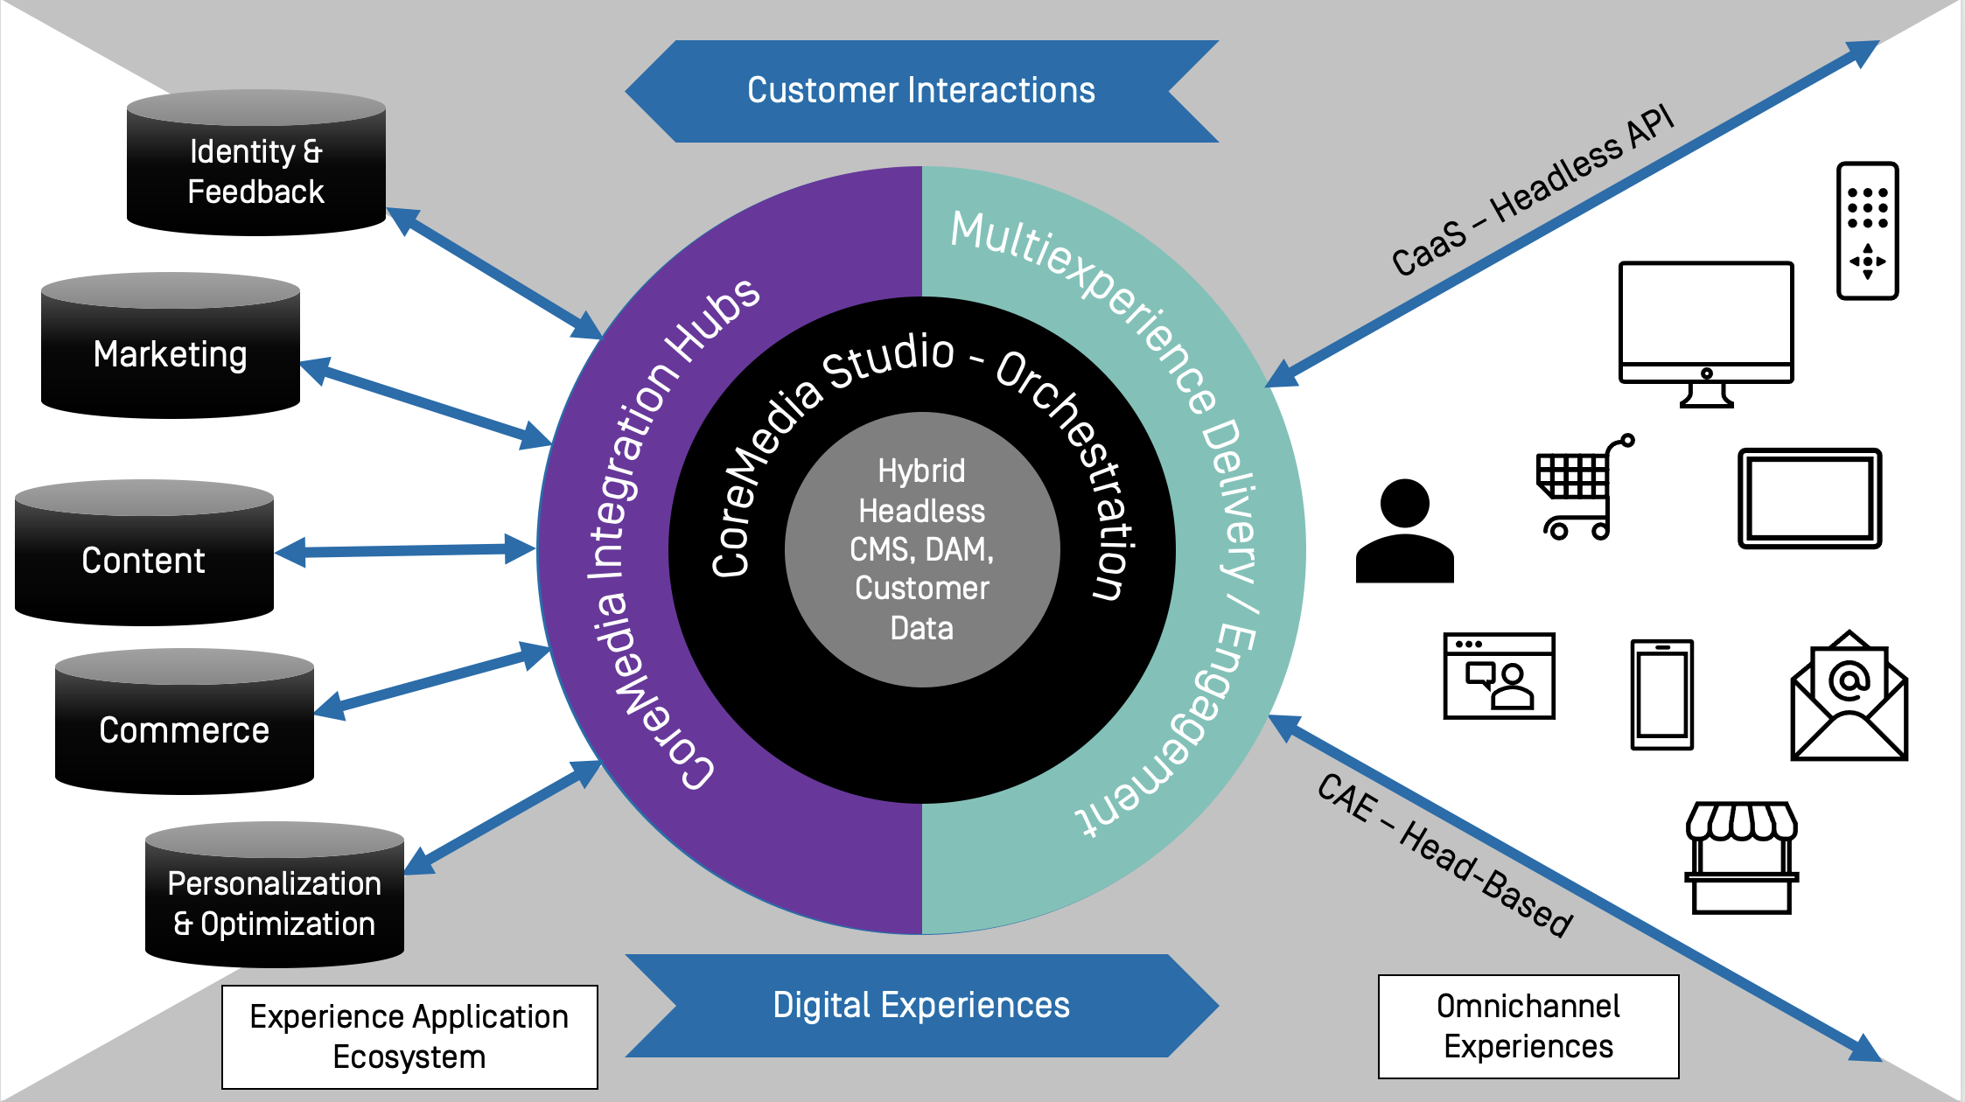This screenshot has height=1102, width=1965.
Task: Click the Customer Interactions arrow banner
Action: point(921,91)
